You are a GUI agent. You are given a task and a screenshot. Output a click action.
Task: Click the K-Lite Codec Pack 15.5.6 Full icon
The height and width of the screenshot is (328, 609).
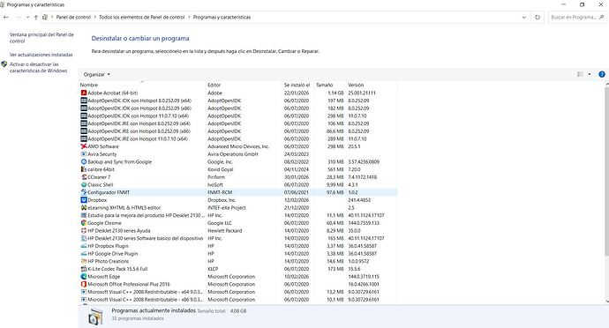point(84,269)
